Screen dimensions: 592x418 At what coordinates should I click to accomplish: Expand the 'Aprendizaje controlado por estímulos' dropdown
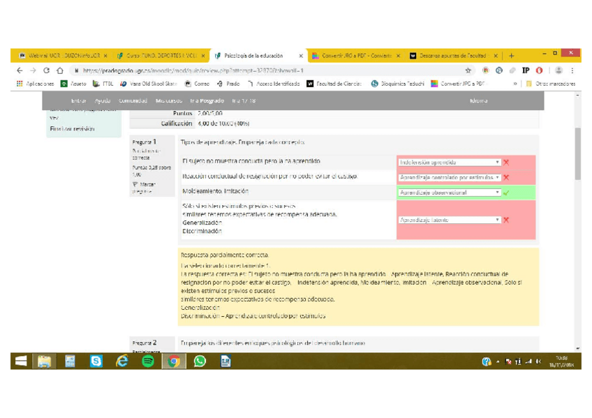[x=449, y=177]
